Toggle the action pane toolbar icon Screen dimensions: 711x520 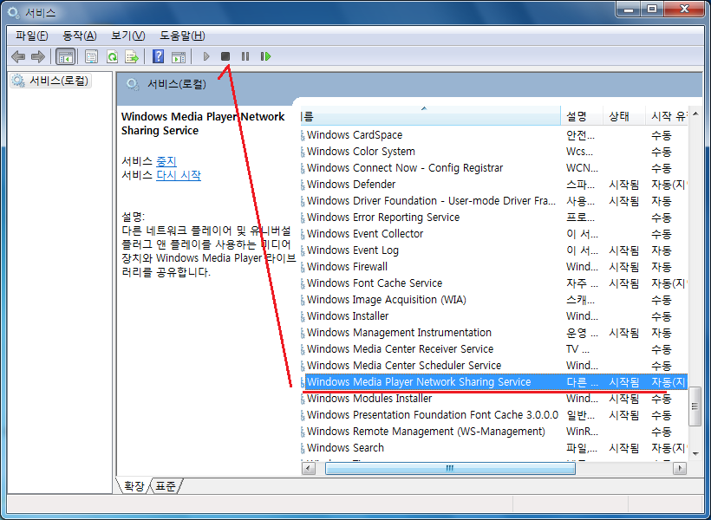(179, 56)
